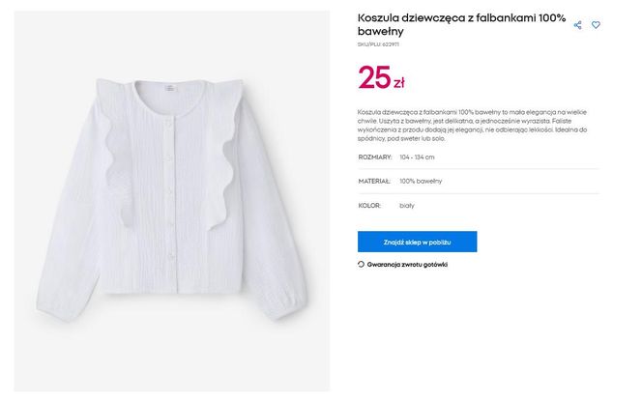
Task: Click the SKU/PLU product number text
Action: click(378, 44)
